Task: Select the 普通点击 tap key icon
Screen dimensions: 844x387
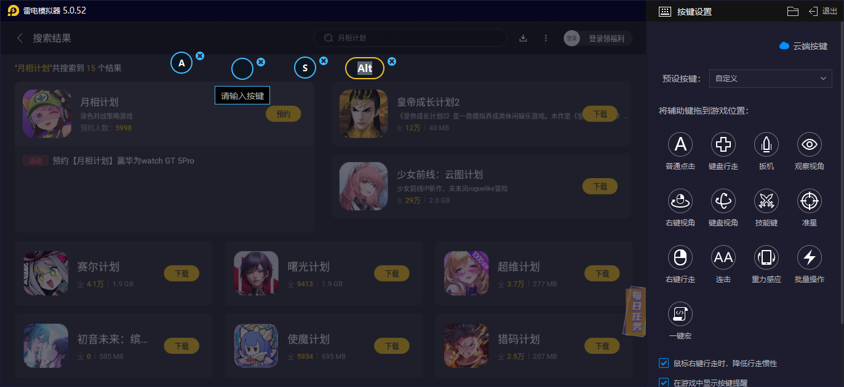Action: click(680, 144)
